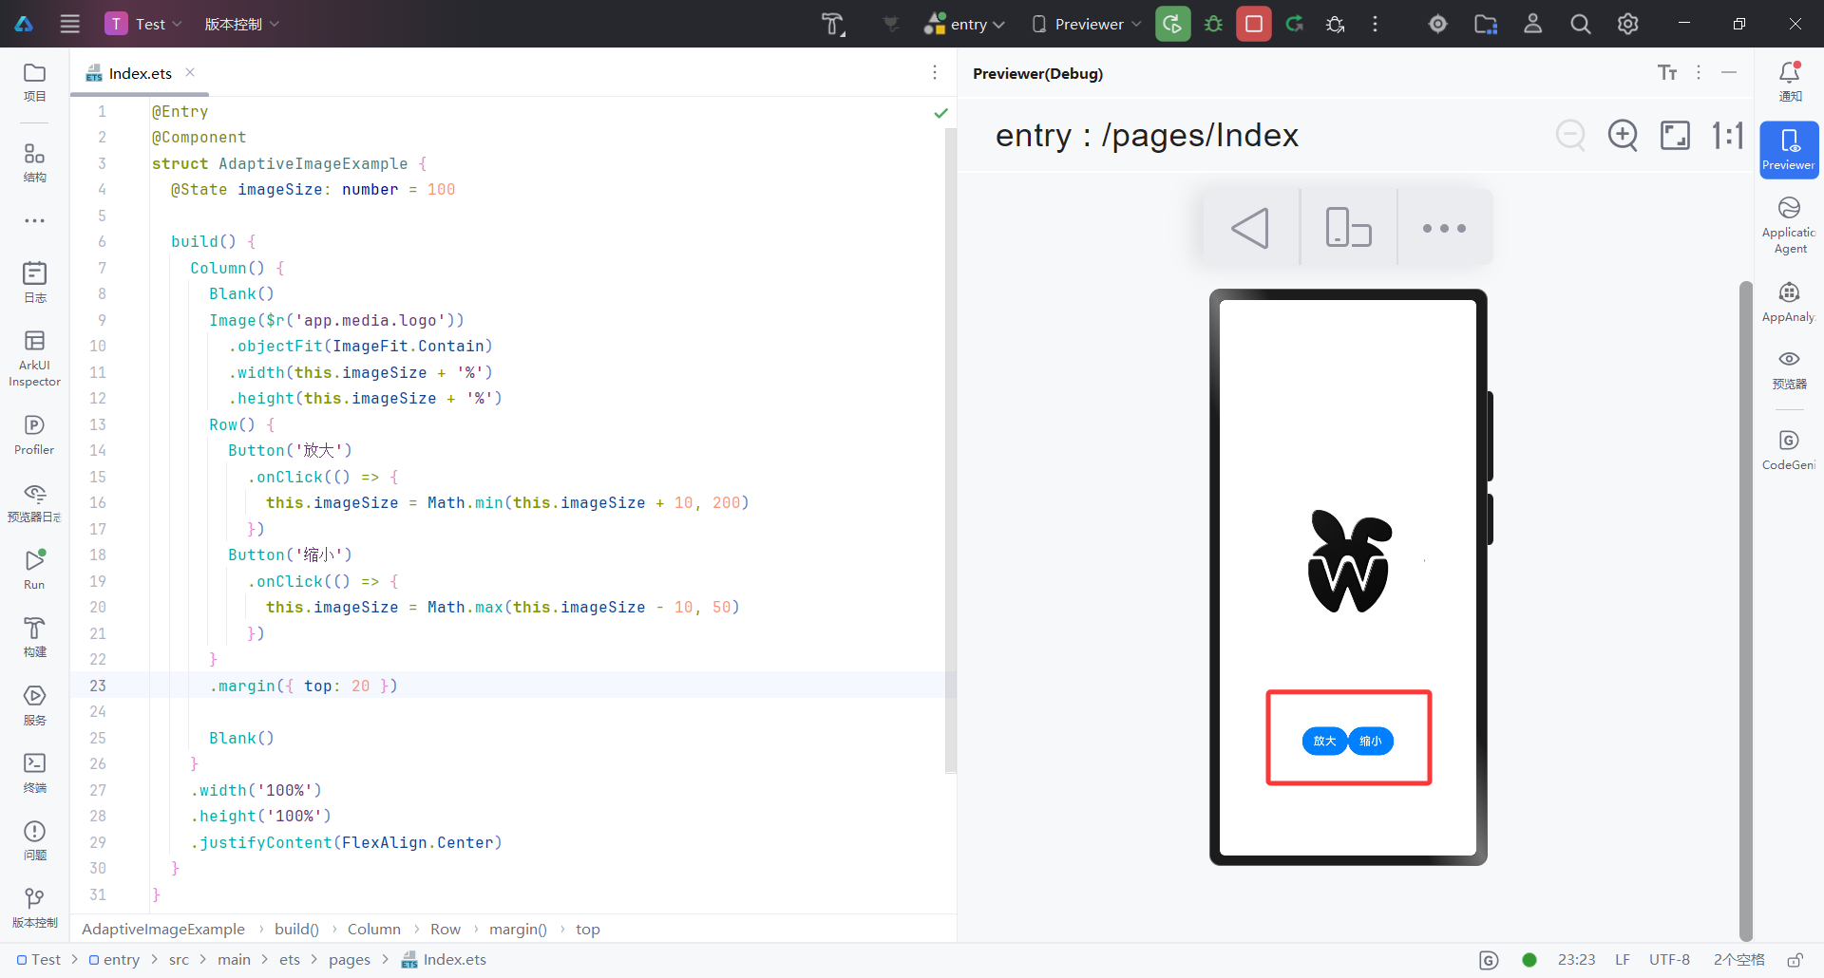The width and height of the screenshot is (1824, 978).
Task: Show more left sidebar tools
Action: pos(34,220)
